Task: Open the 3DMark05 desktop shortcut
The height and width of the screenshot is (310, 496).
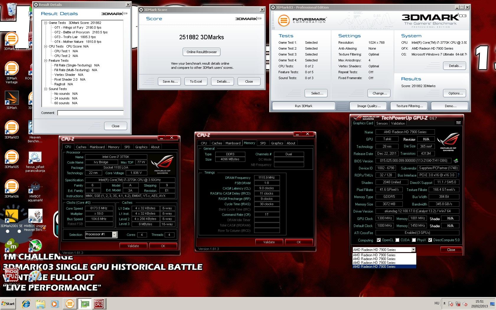Action: click(12, 159)
